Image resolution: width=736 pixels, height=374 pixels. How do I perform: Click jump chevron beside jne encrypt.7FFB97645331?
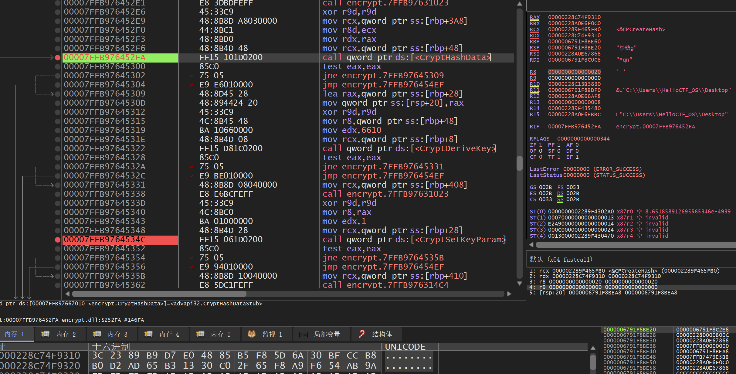click(191, 167)
